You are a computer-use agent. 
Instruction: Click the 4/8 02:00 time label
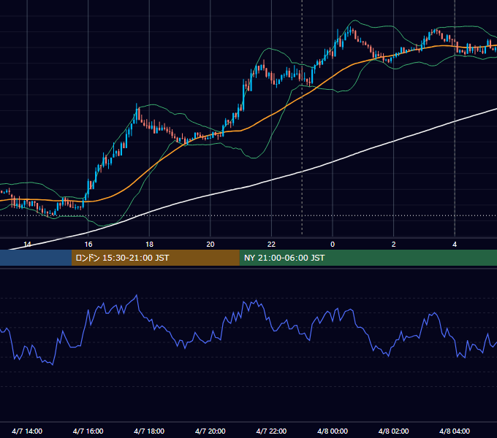pyautogui.click(x=393, y=431)
